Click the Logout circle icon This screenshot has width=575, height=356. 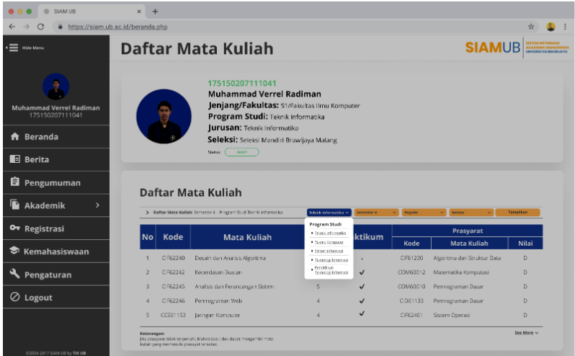point(14,298)
